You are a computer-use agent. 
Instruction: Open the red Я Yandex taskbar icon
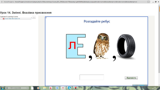click(x=50, y=88)
